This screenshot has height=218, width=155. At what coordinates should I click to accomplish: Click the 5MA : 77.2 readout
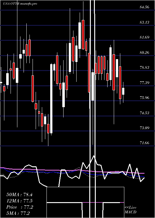(x=18, y=213)
